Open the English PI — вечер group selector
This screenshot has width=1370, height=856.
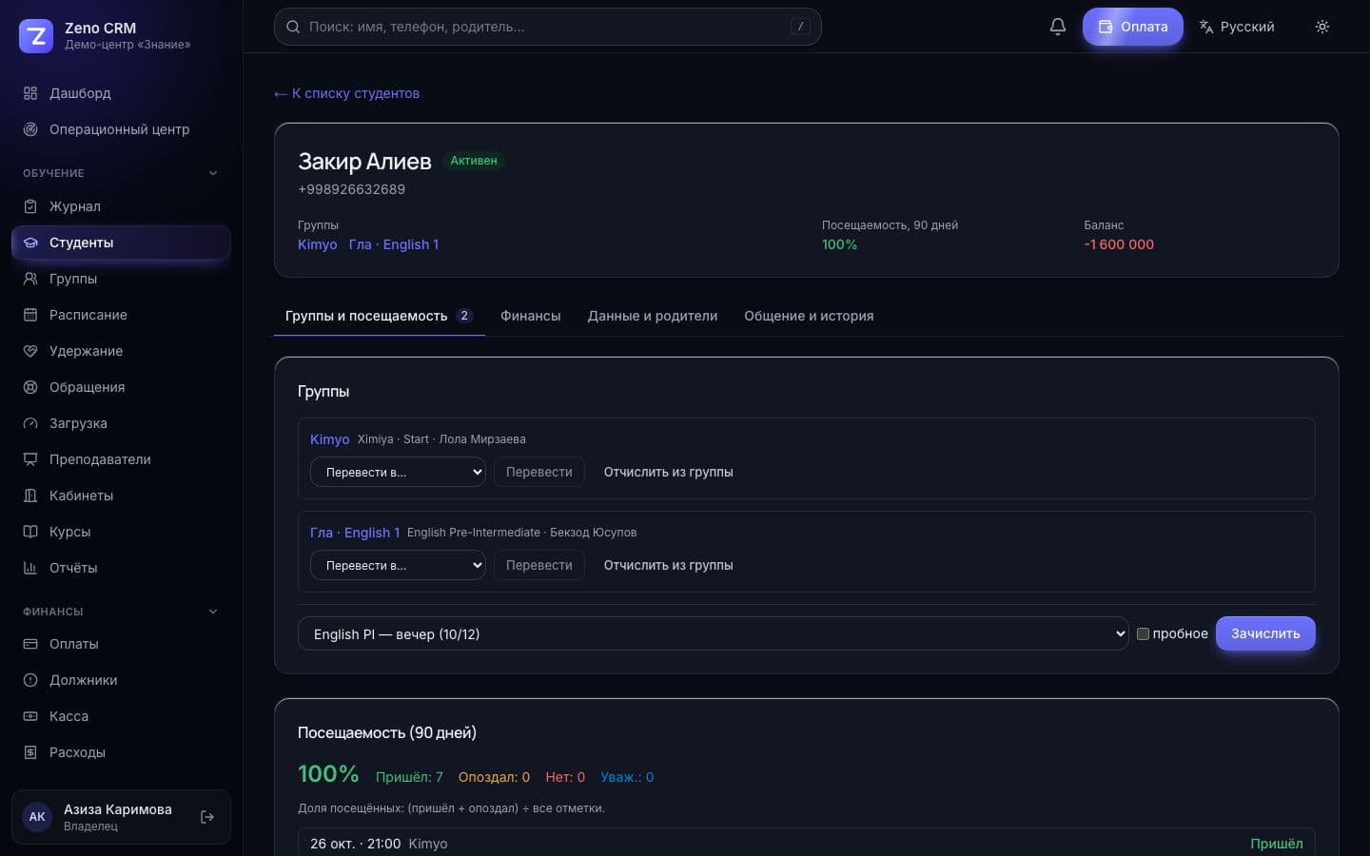pyautogui.click(x=714, y=633)
